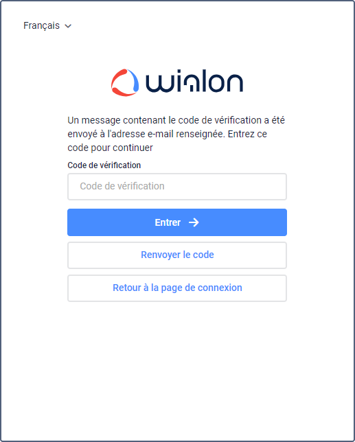Go back via Retour à la page de connexion

[x=177, y=288]
